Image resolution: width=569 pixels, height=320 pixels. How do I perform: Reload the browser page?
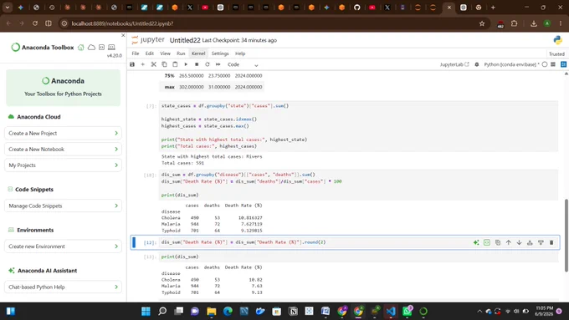pyautogui.click(x=35, y=23)
